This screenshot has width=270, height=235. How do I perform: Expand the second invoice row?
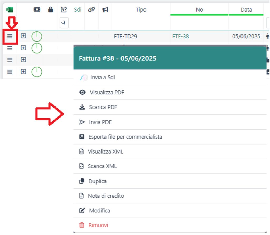pos(23,48)
